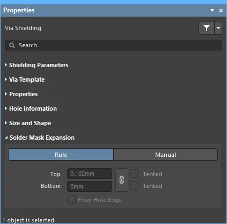Click the link chain icon between Top and Bottom

[x=122, y=180]
